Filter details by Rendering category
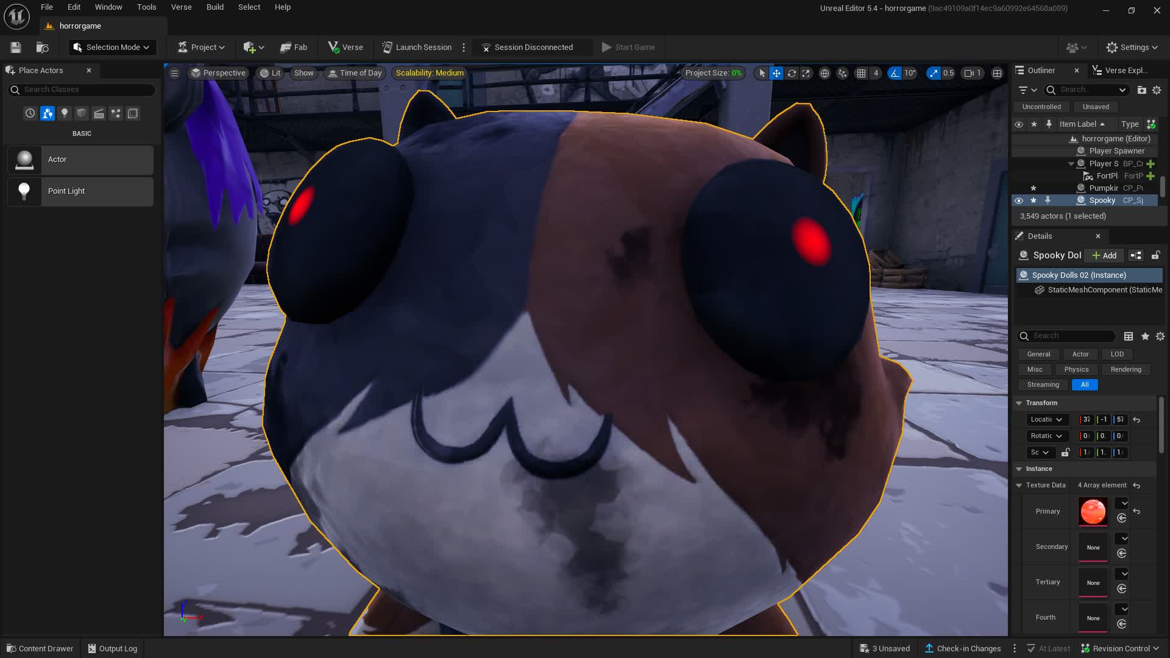Screen dimensions: 1170x658 1126,369
